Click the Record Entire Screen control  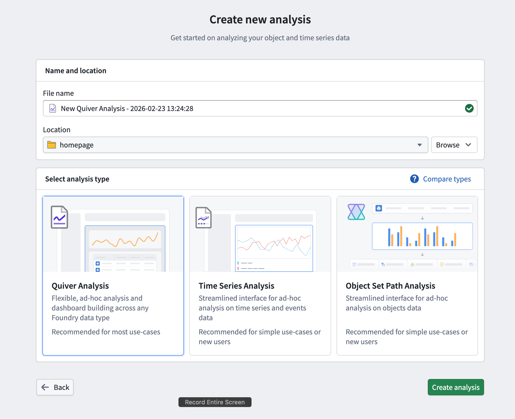click(x=215, y=402)
